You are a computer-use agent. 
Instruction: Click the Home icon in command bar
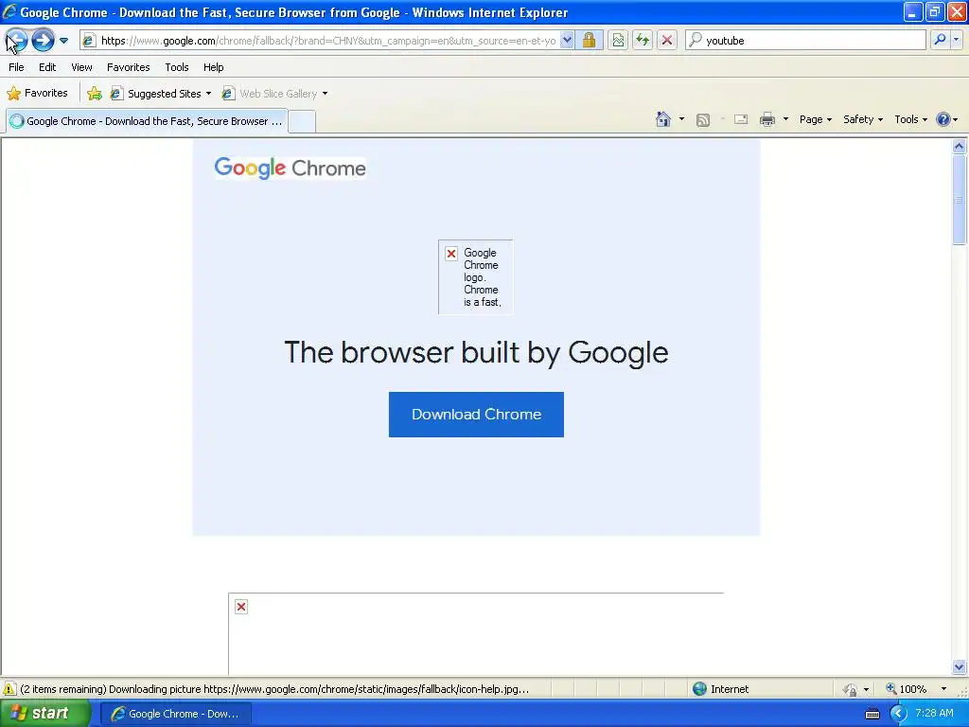pos(663,119)
